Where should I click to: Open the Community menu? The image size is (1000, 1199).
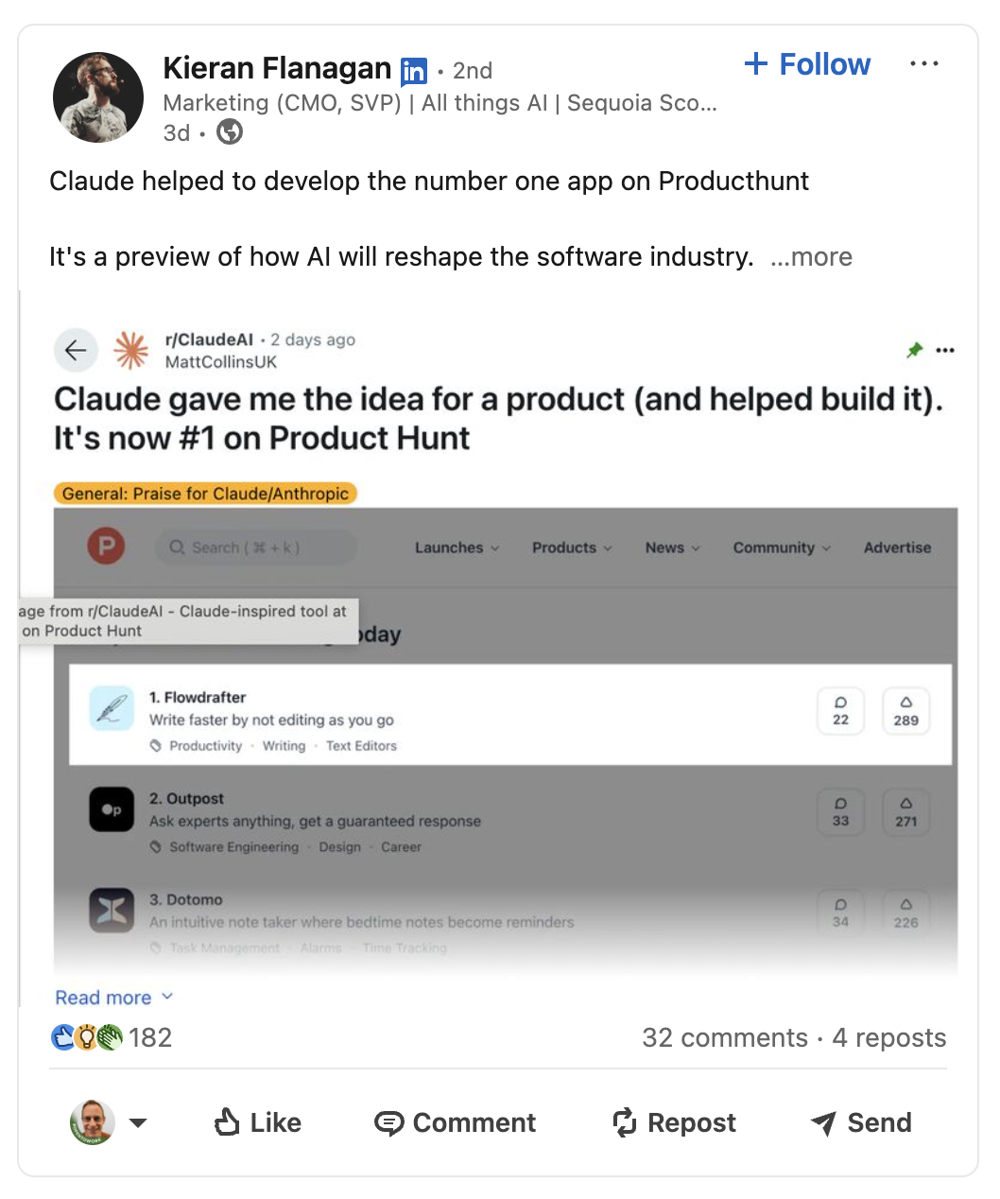coord(782,547)
